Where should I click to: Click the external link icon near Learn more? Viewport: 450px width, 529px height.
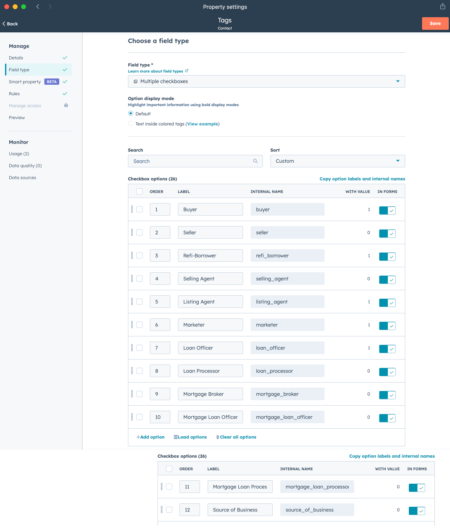click(x=187, y=71)
